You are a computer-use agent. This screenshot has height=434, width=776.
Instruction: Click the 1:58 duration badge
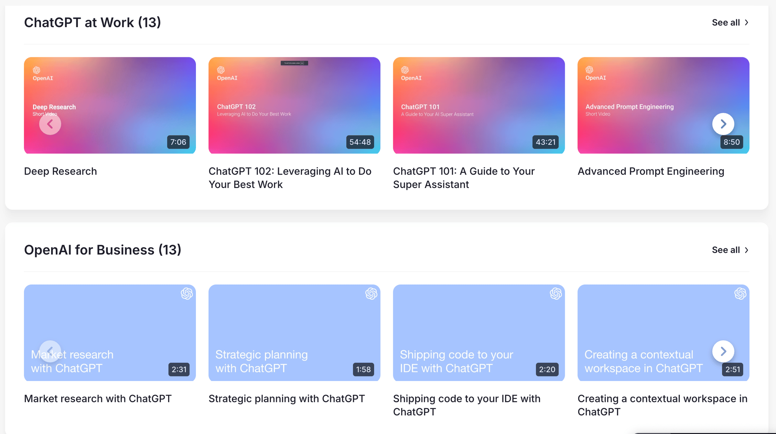tap(363, 369)
